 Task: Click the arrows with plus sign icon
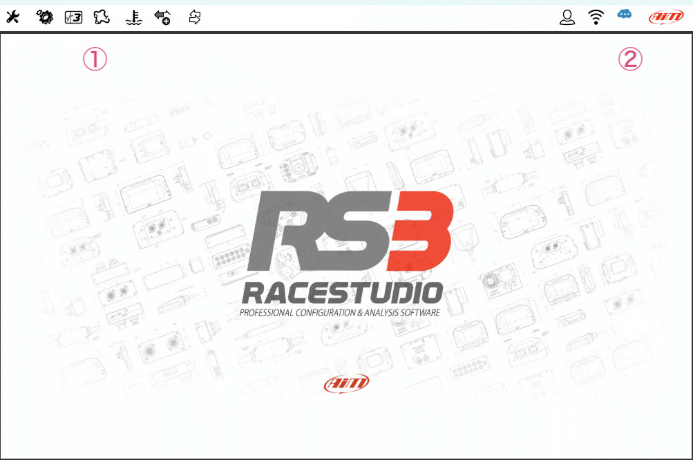(x=162, y=17)
